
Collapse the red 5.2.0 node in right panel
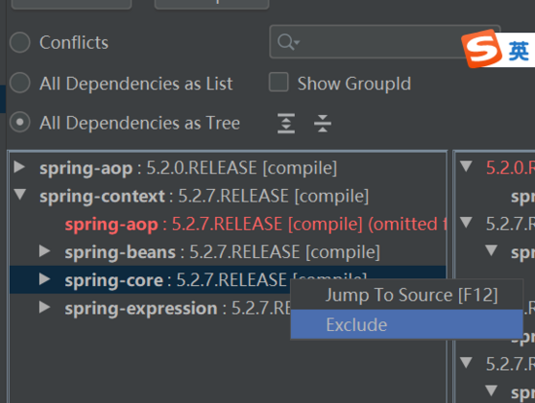[466, 166]
